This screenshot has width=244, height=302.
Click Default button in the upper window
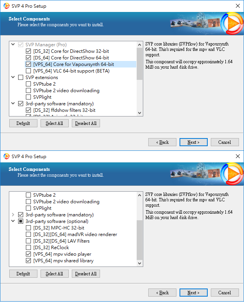23,123
